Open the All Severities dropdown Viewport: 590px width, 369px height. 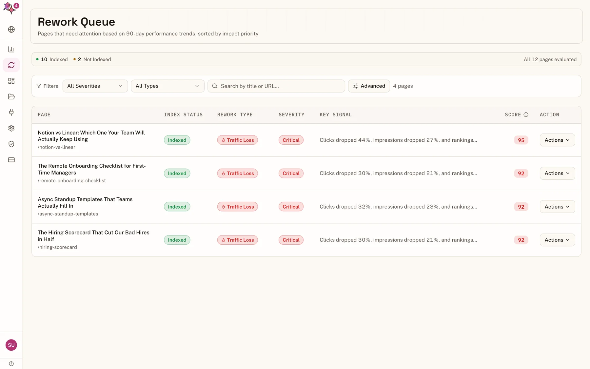click(x=95, y=86)
